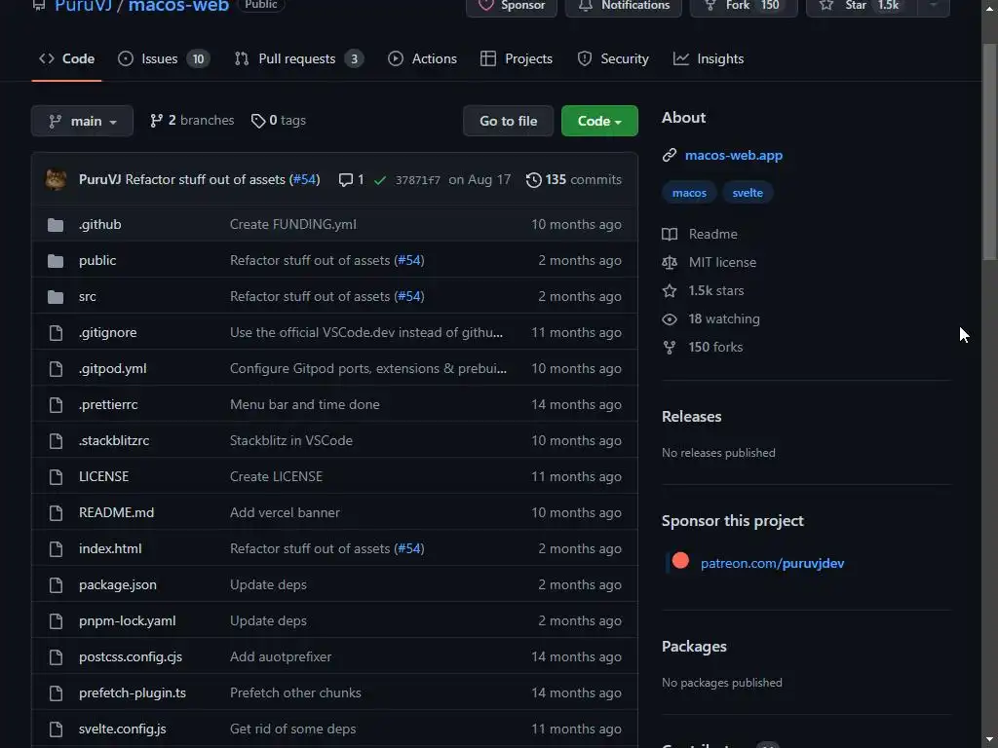Open the .prettierrc file

pos(108,404)
